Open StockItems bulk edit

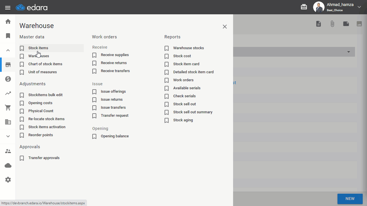coord(45,95)
